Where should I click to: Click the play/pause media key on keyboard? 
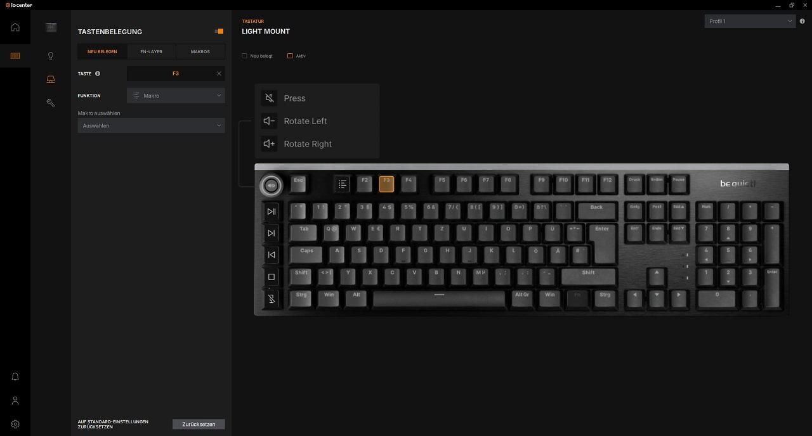272,211
